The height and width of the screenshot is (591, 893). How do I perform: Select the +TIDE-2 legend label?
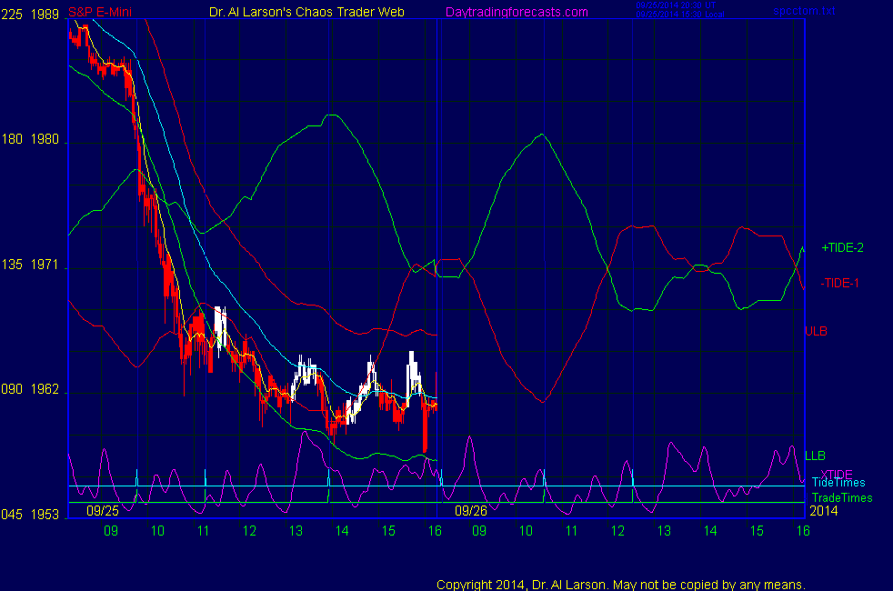point(842,247)
